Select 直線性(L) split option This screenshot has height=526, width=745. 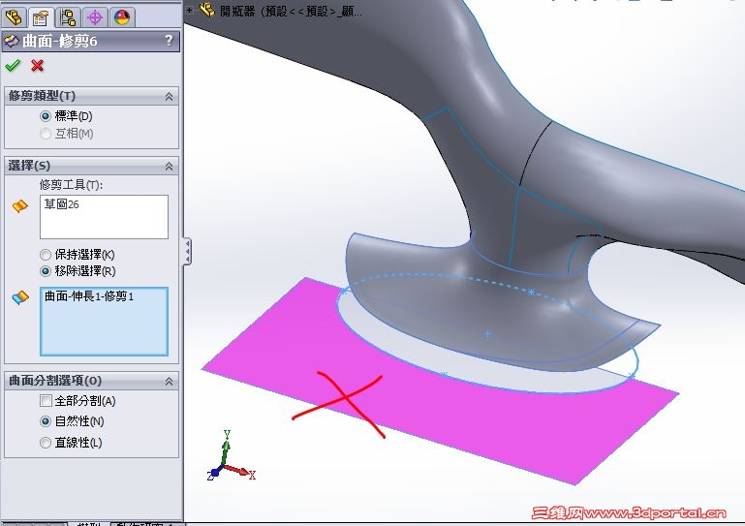coord(46,443)
